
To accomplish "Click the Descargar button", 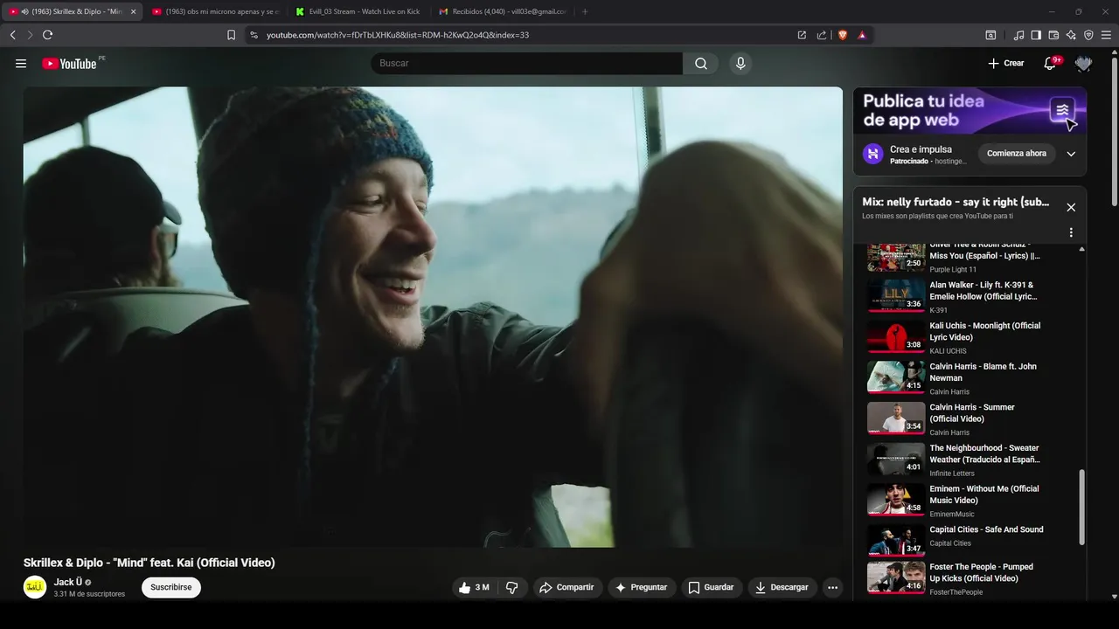I will point(782,588).
